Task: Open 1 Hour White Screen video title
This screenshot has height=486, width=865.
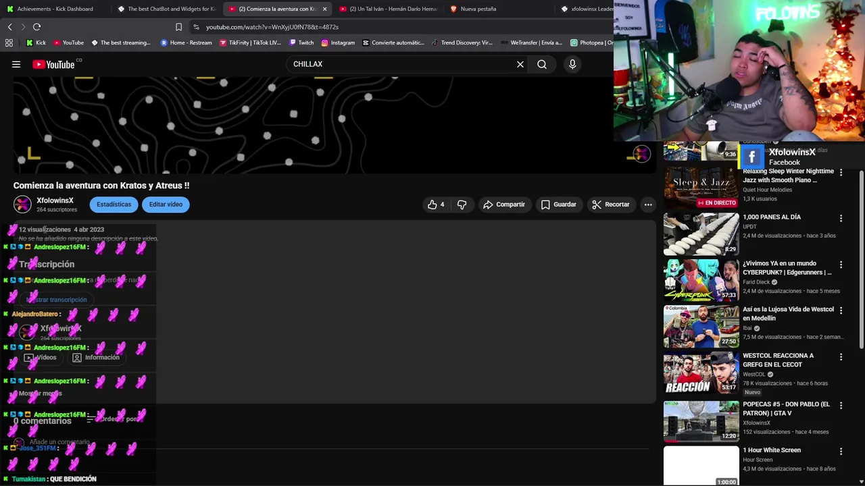Action: tap(771, 450)
